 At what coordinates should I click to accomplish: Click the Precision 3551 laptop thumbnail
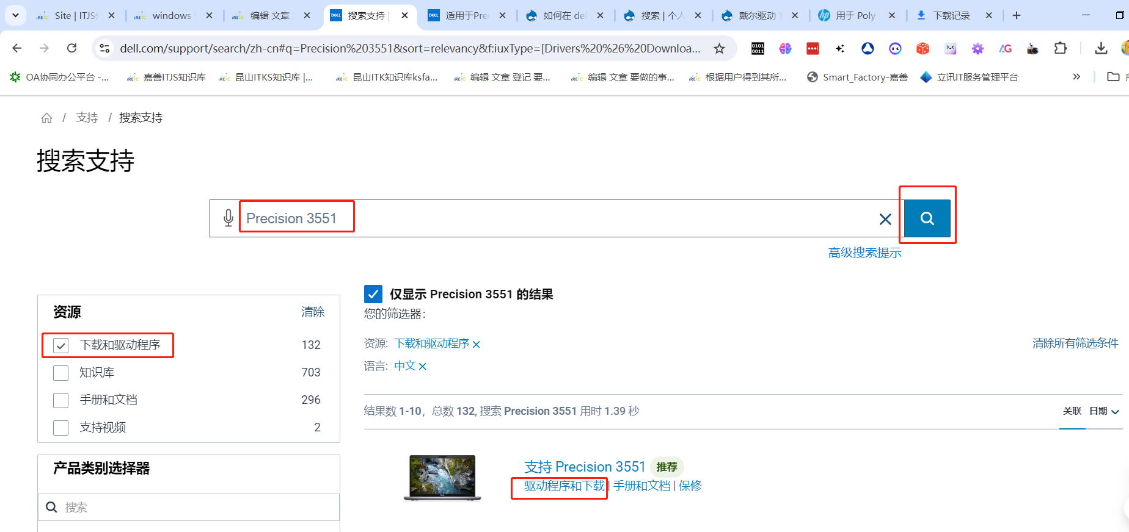442,478
